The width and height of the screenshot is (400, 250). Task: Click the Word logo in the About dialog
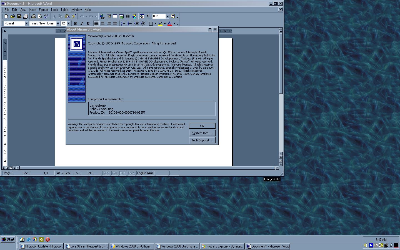point(77,44)
